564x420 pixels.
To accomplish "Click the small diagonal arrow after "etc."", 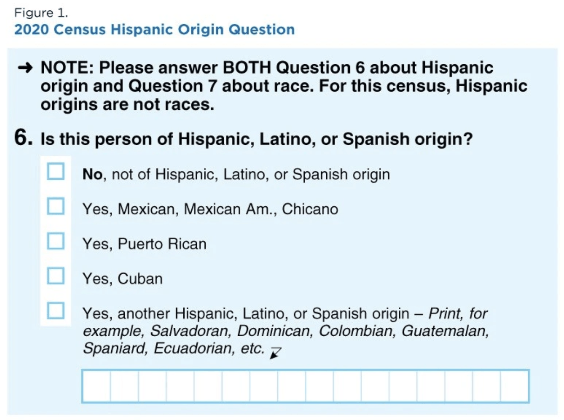I will coord(275,352).
